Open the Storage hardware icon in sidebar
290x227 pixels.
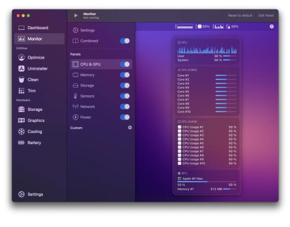click(21, 109)
